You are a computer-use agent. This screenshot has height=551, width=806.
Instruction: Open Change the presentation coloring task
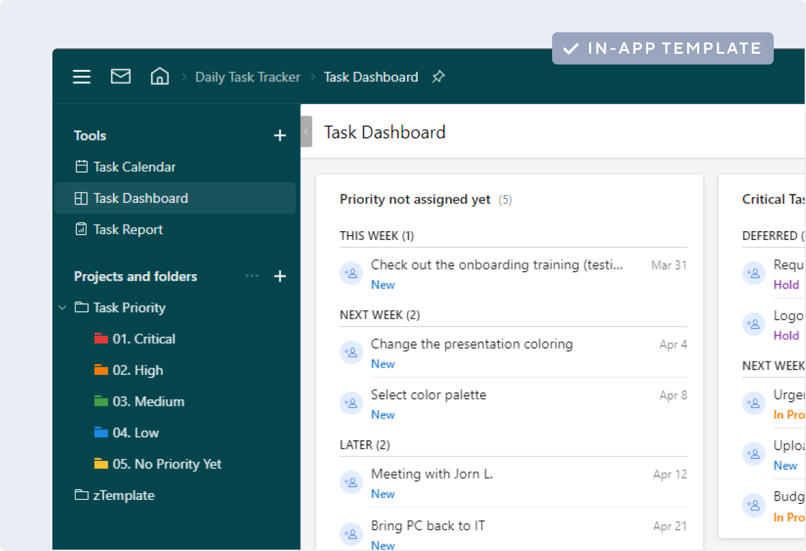[472, 344]
